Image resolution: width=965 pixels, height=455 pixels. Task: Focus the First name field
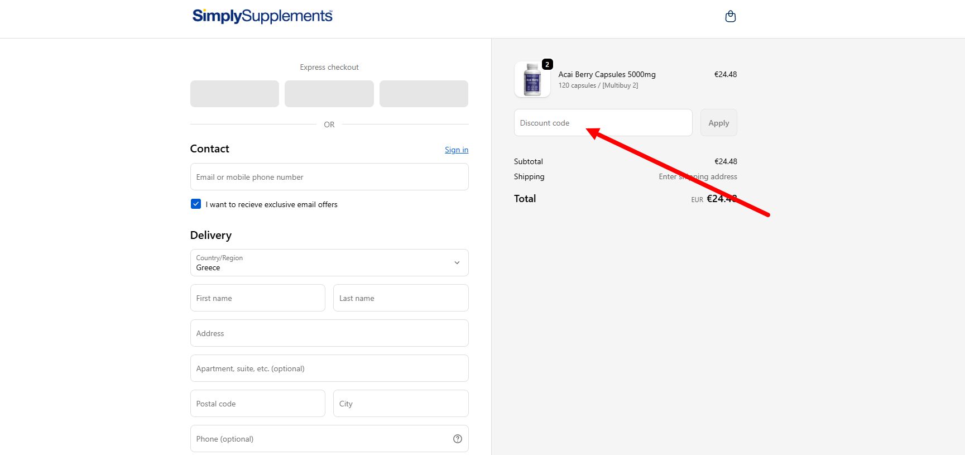[x=258, y=298]
